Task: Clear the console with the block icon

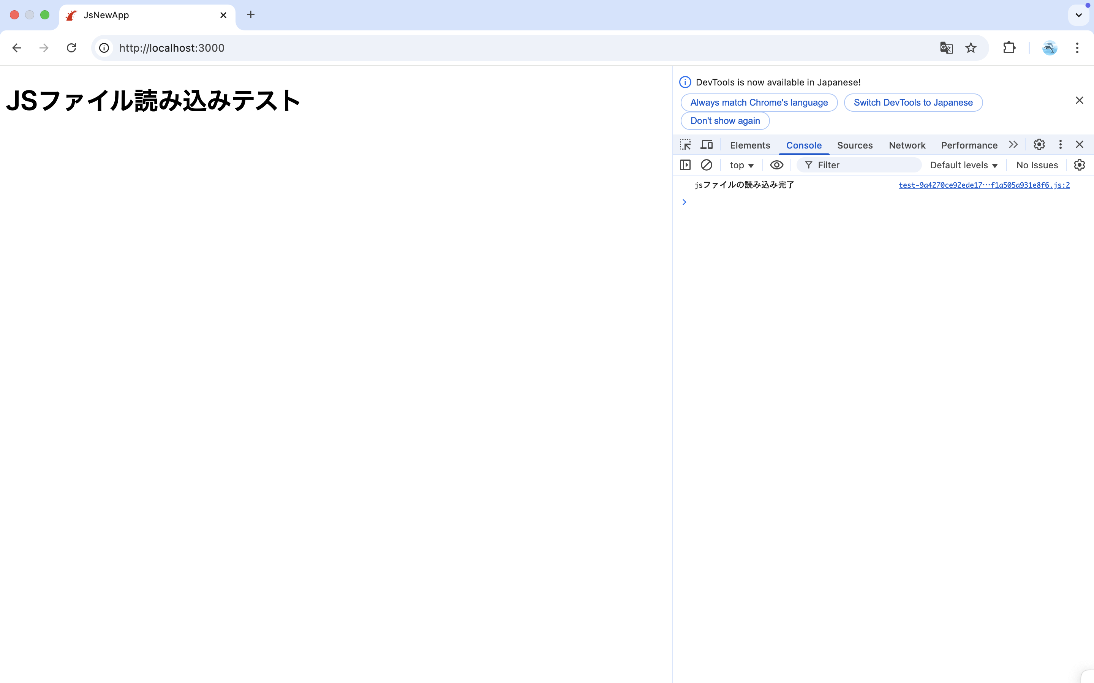Action: pyautogui.click(x=707, y=165)
